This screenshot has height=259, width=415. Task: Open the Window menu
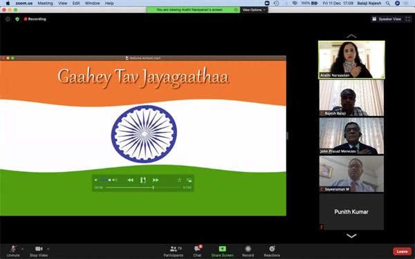(x=93, y=3)
